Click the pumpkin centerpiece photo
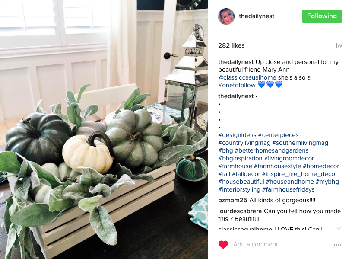 tap(104, 130)
